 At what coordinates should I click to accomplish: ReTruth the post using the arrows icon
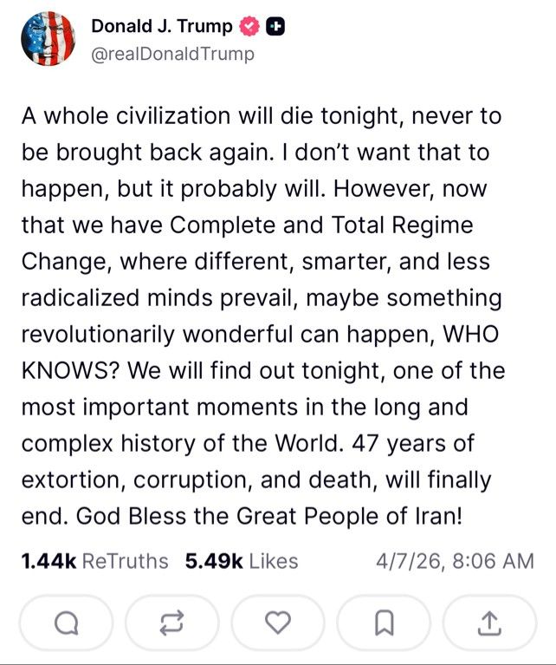(x=172, y=623)
